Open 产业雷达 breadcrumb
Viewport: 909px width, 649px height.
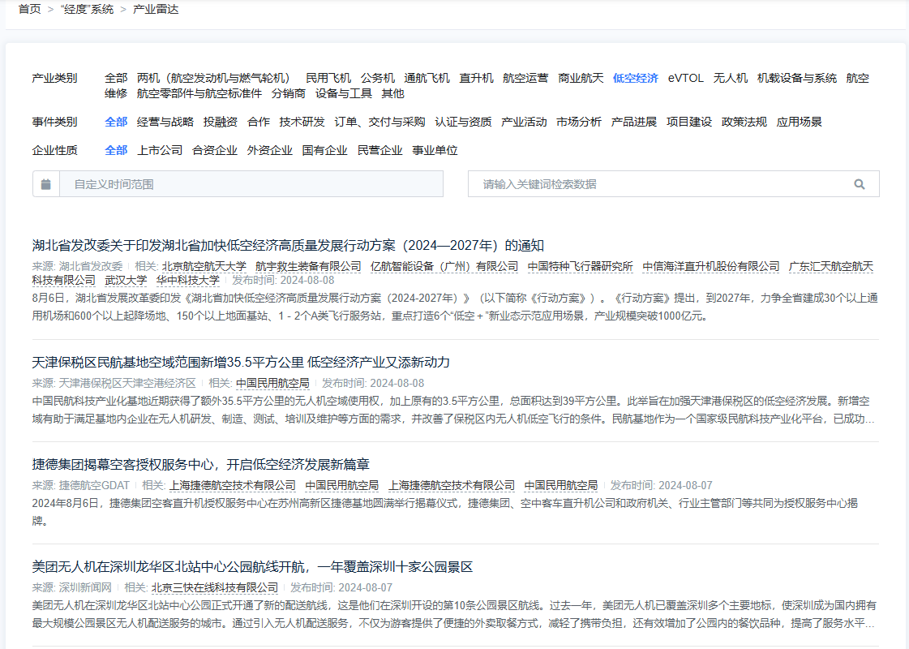pyautogui.click(x=156, y=9)
